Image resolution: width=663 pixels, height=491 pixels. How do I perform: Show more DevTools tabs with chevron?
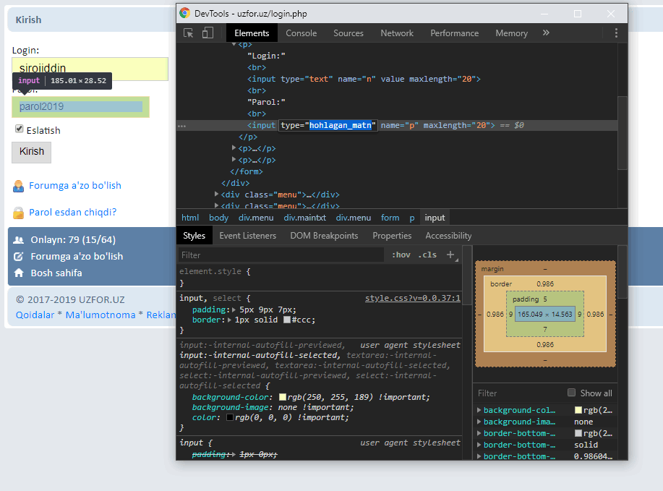coord(546,33)
